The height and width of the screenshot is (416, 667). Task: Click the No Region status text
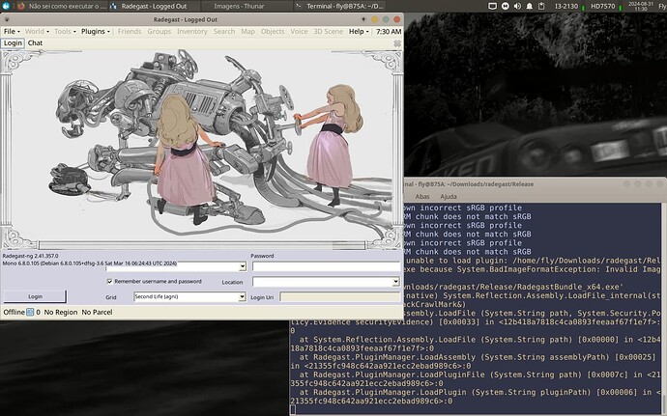[61, 312]
